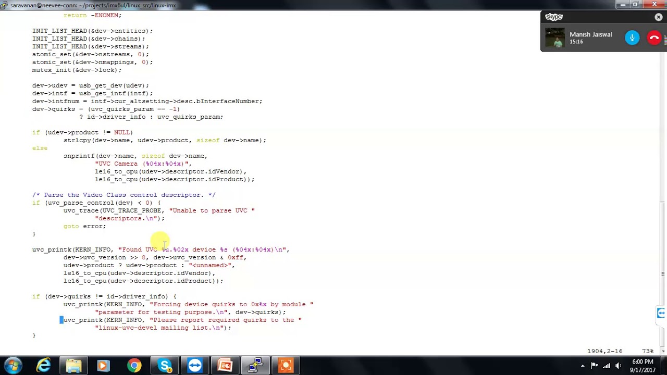Click the "Forcing device quirks" string

(231, 304)
